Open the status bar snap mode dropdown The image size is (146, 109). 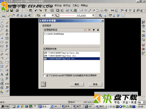[x=144, y=102]
